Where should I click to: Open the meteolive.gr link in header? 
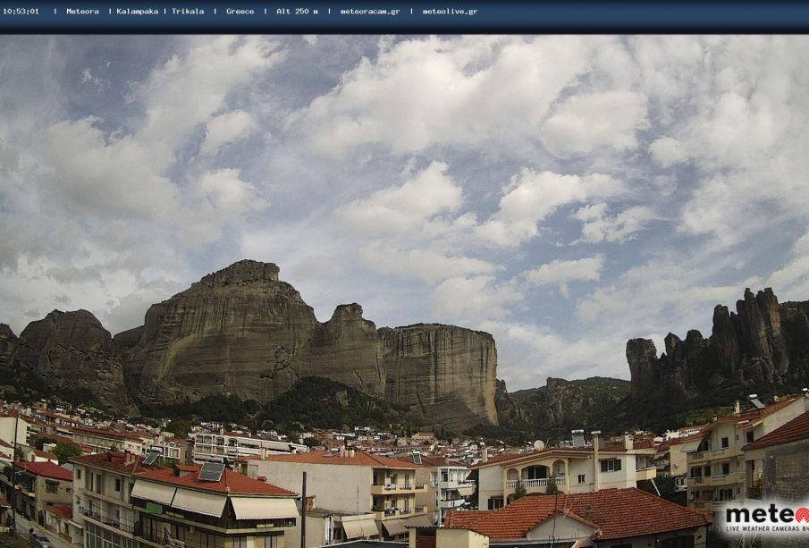pyautogui.click(x=450, y=12)
